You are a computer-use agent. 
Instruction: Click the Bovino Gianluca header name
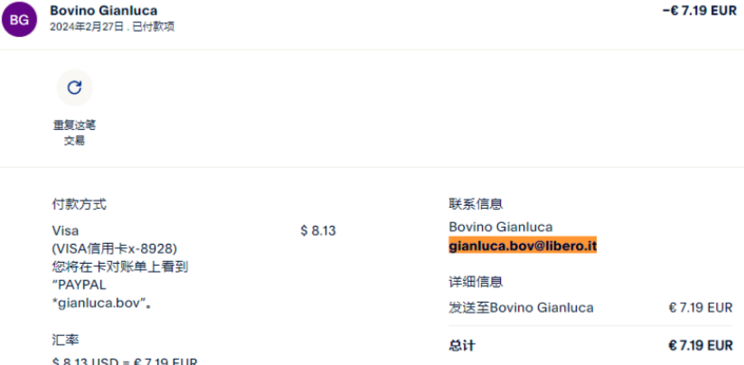(x=103, y=11)
